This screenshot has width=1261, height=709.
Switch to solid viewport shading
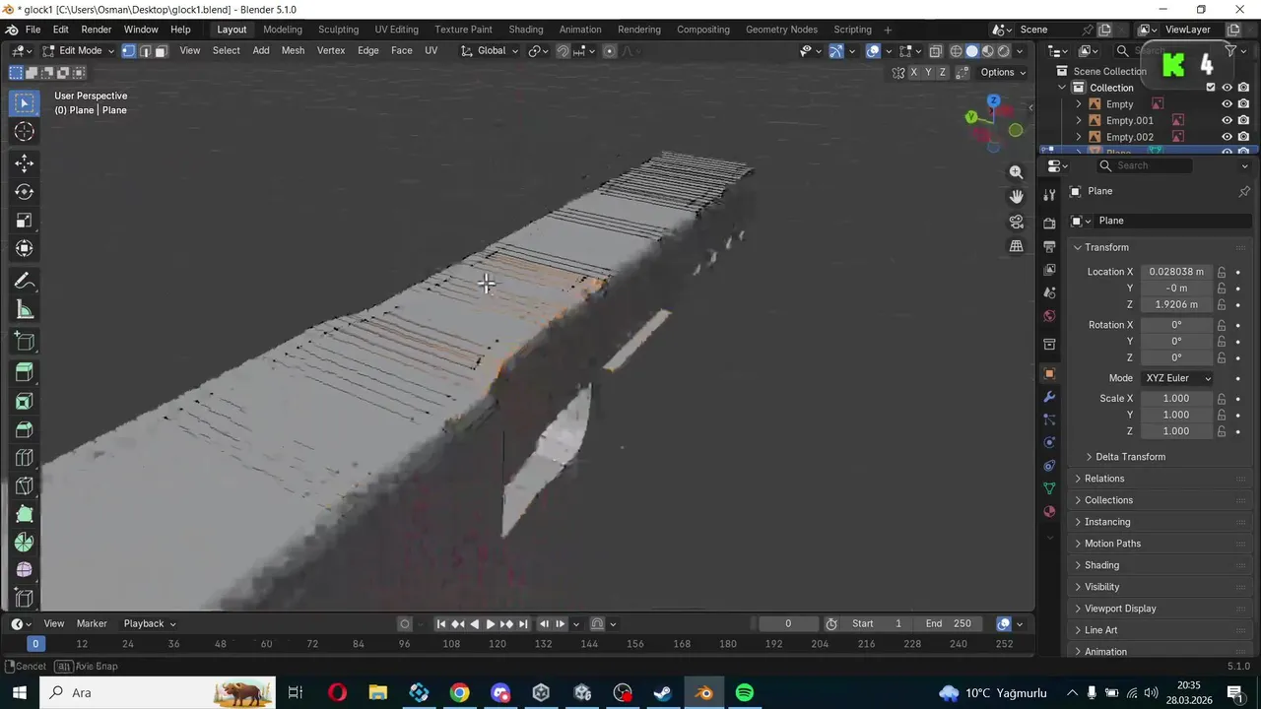coord(971,51)
